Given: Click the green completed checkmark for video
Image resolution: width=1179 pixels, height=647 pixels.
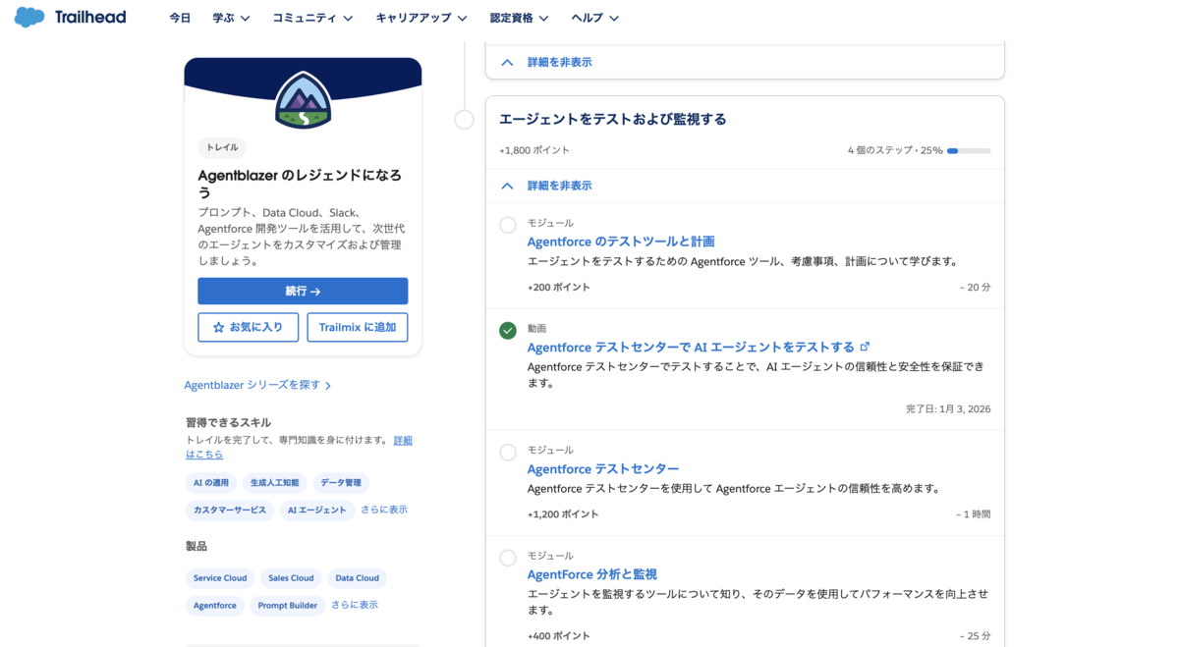Looking at the screenshot, I should click(508, 331).
